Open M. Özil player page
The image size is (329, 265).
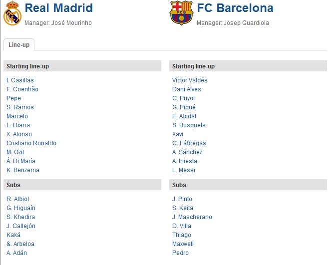pyautogui.click(x=15, y=152)
